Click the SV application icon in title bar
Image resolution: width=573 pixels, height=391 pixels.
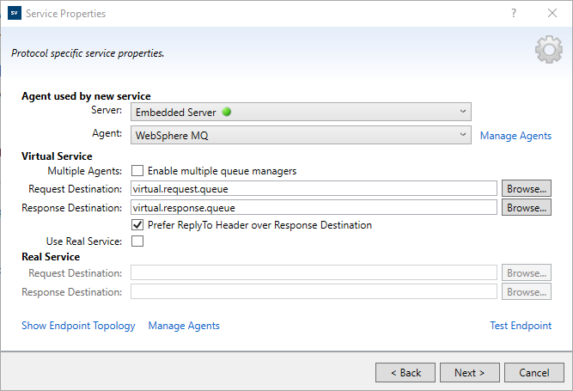13,14
